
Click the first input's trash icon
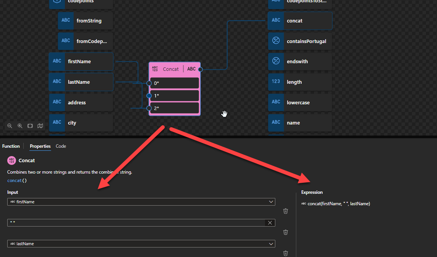pyautogui.click(x=285, y=211)
